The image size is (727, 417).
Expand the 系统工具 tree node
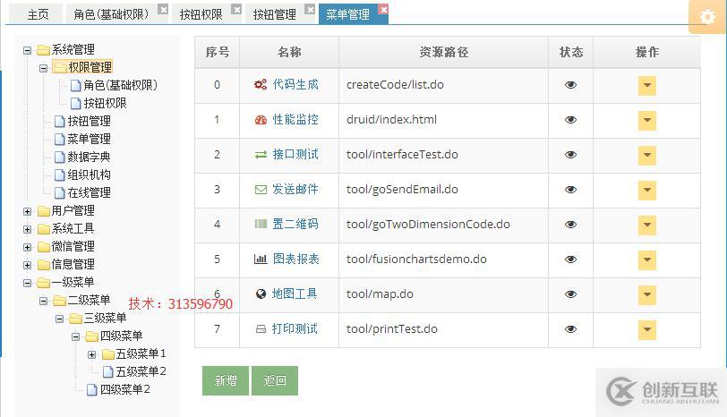[x=28, y=229]
